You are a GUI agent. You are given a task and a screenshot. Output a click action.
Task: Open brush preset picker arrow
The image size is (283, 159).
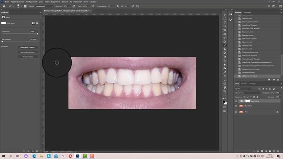(x=21, y=6)
